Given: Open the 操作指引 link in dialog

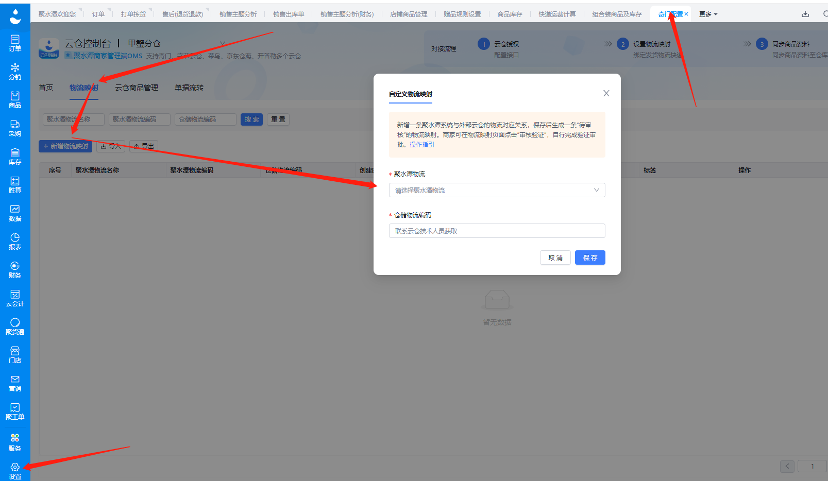Looking at the screenshot, I should pos(422,145).
